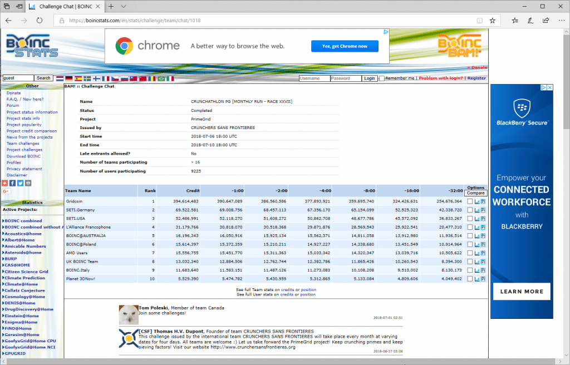Viewport: 570px width, 365px height.
Task: Click the Google+ share button
Action: [x=6, y=191]
